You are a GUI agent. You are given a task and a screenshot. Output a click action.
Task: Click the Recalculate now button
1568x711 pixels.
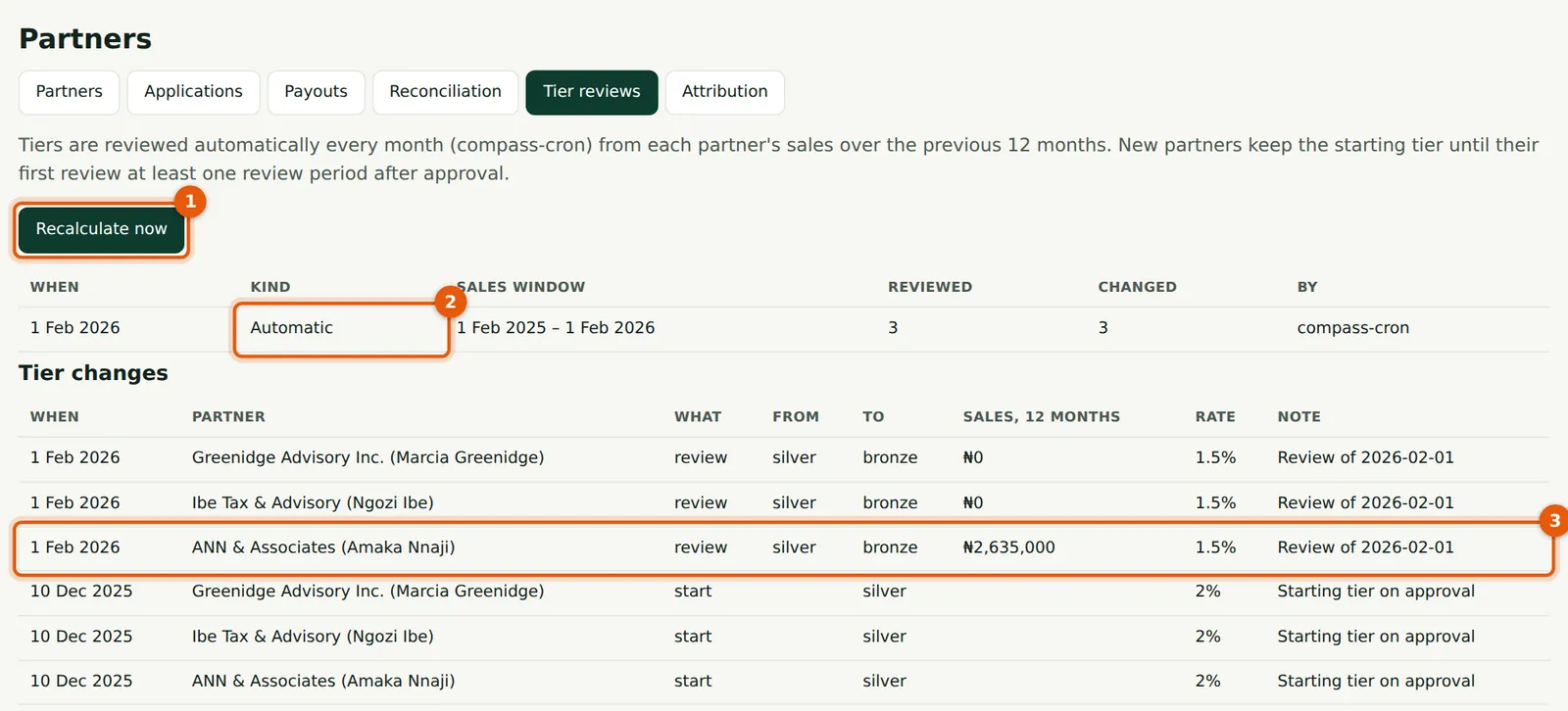coord(102,229)
